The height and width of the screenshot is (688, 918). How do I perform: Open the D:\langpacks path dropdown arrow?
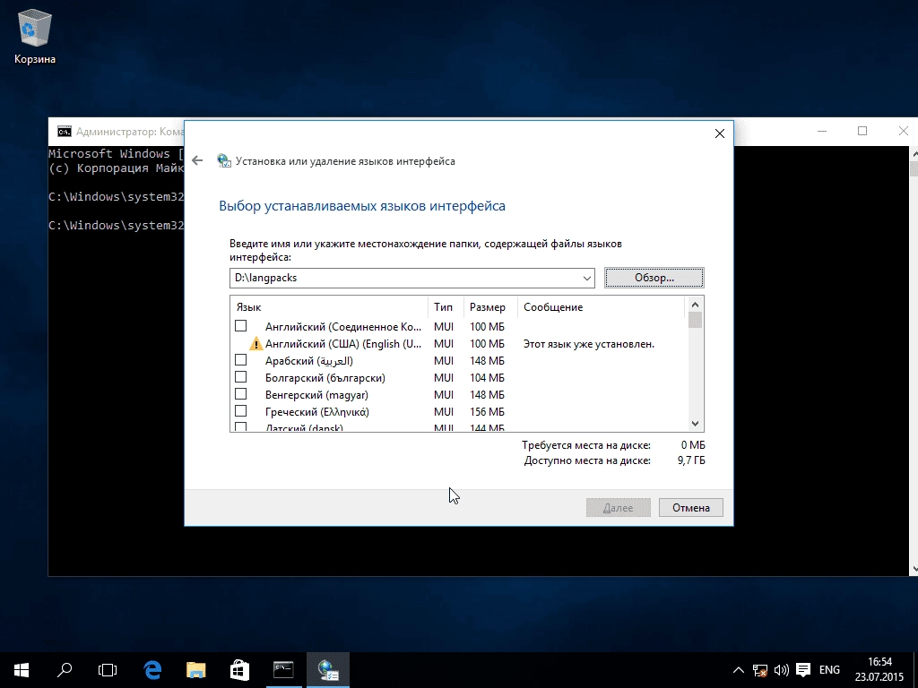tap(586, 278)
